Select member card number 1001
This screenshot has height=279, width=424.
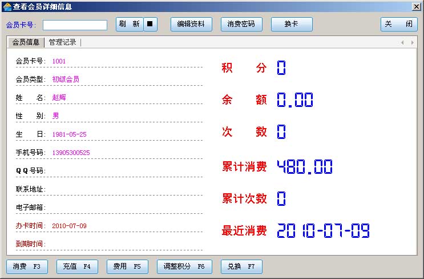click(x=59, y=61)
